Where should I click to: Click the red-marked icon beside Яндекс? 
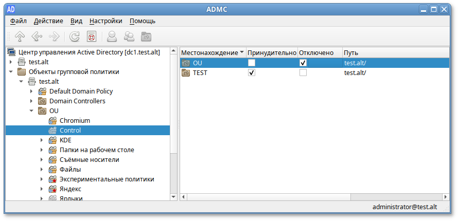52,189
